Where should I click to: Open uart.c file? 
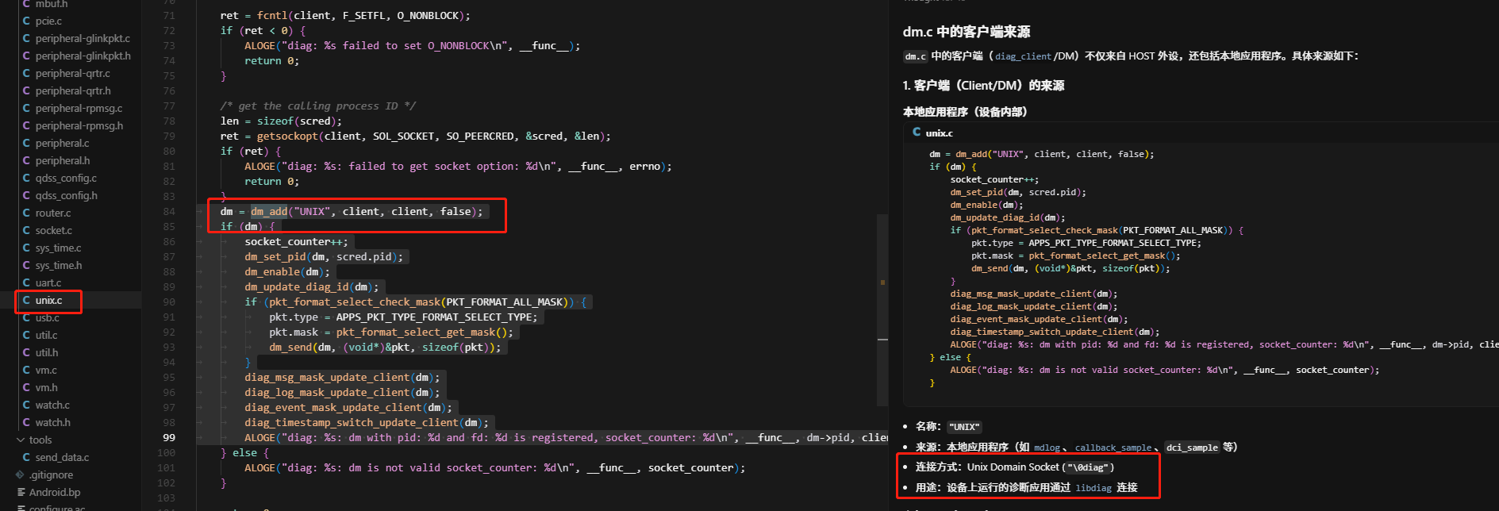click(x=48, y=282)
